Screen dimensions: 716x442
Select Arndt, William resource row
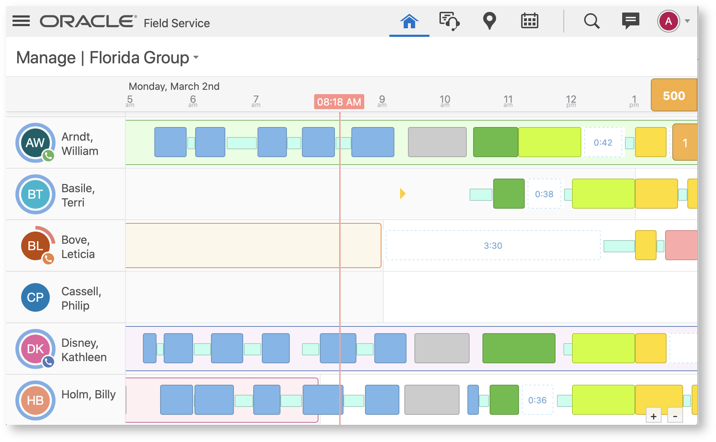point(80,144)
